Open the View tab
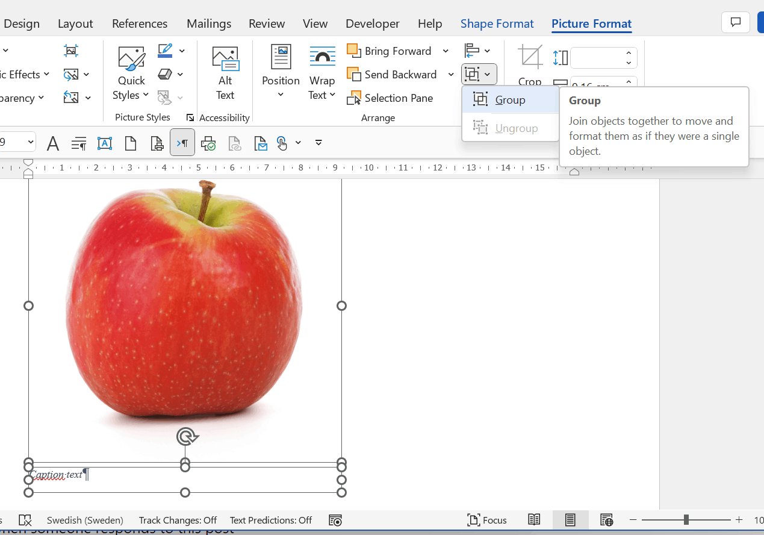This screenshot has height=535, width=764. (x=315, y=23)
